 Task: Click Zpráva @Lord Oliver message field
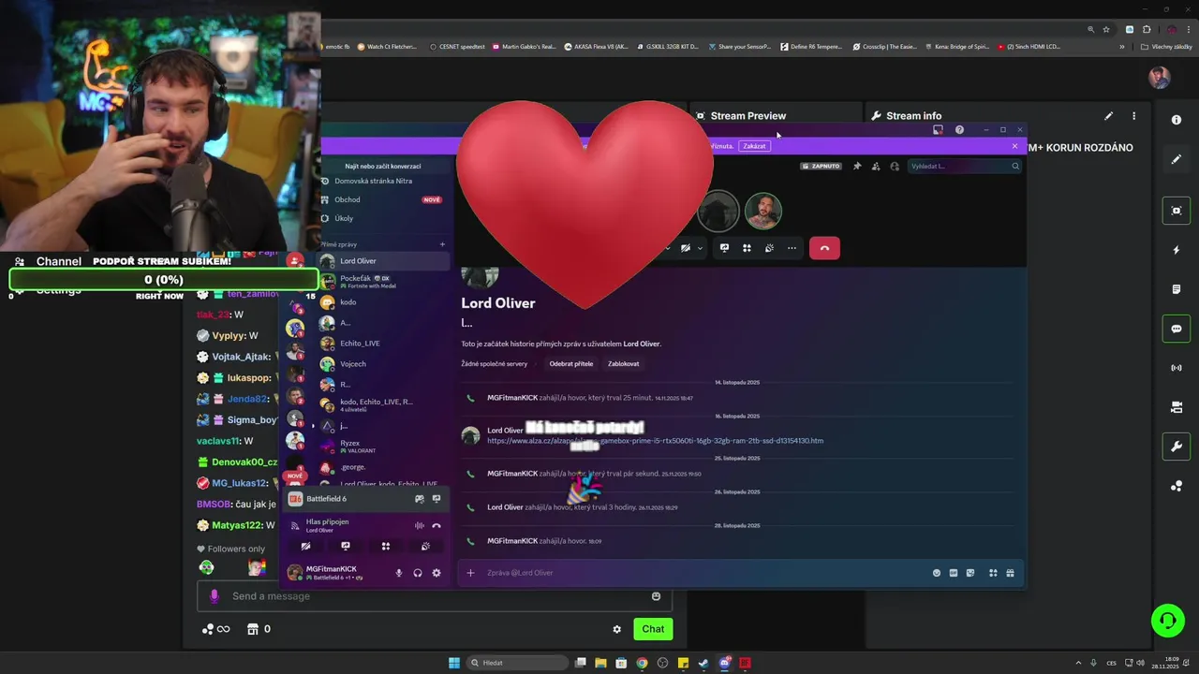(703, 573)
